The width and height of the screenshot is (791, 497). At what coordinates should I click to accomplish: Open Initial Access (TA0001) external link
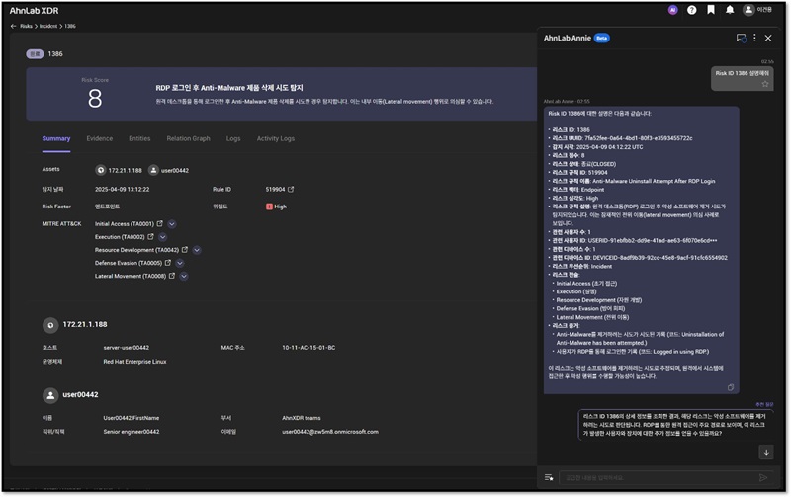(160, 223)
